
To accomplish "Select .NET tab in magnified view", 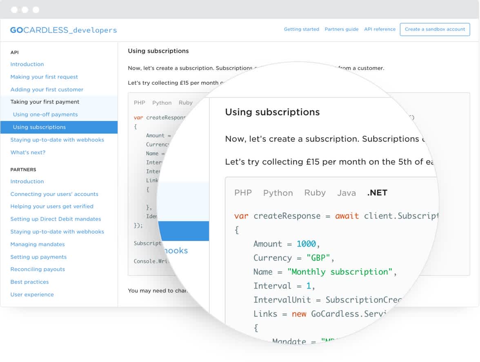I will tap(377, 192).
